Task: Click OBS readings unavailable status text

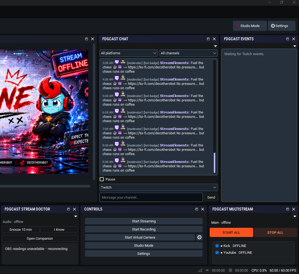Action: pos(36,249)
